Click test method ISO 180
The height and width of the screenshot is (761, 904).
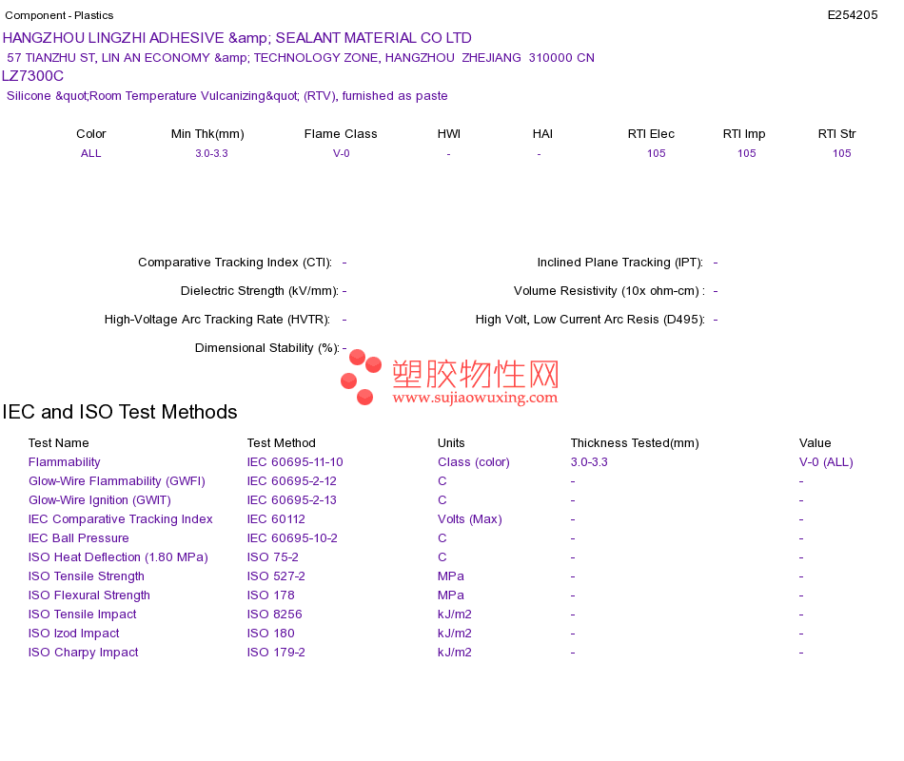pyautogui.click(x=271, y=634)
